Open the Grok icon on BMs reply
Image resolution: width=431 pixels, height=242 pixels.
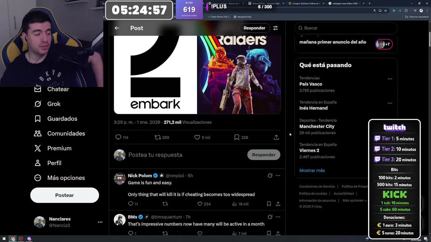[x=270, y=217]
